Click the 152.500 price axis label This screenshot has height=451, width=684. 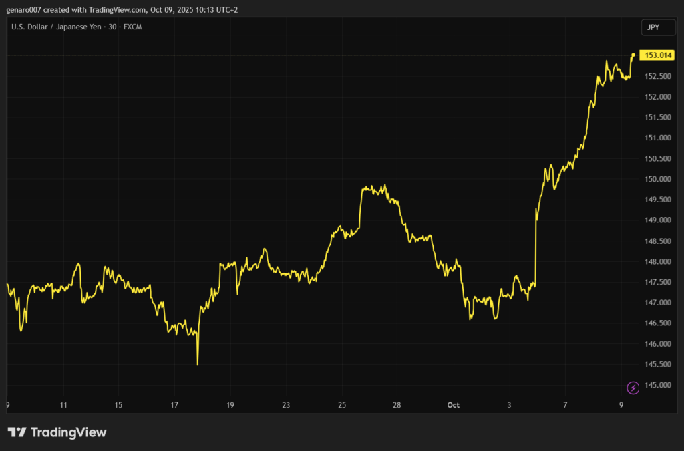[657, 76]
